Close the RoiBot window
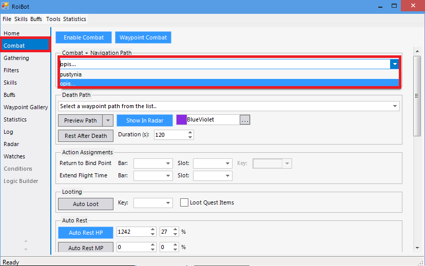 point(413,6)
